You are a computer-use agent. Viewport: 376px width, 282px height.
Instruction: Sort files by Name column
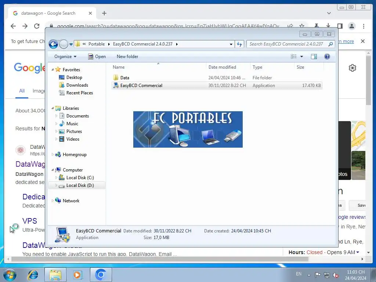point(158,67)
